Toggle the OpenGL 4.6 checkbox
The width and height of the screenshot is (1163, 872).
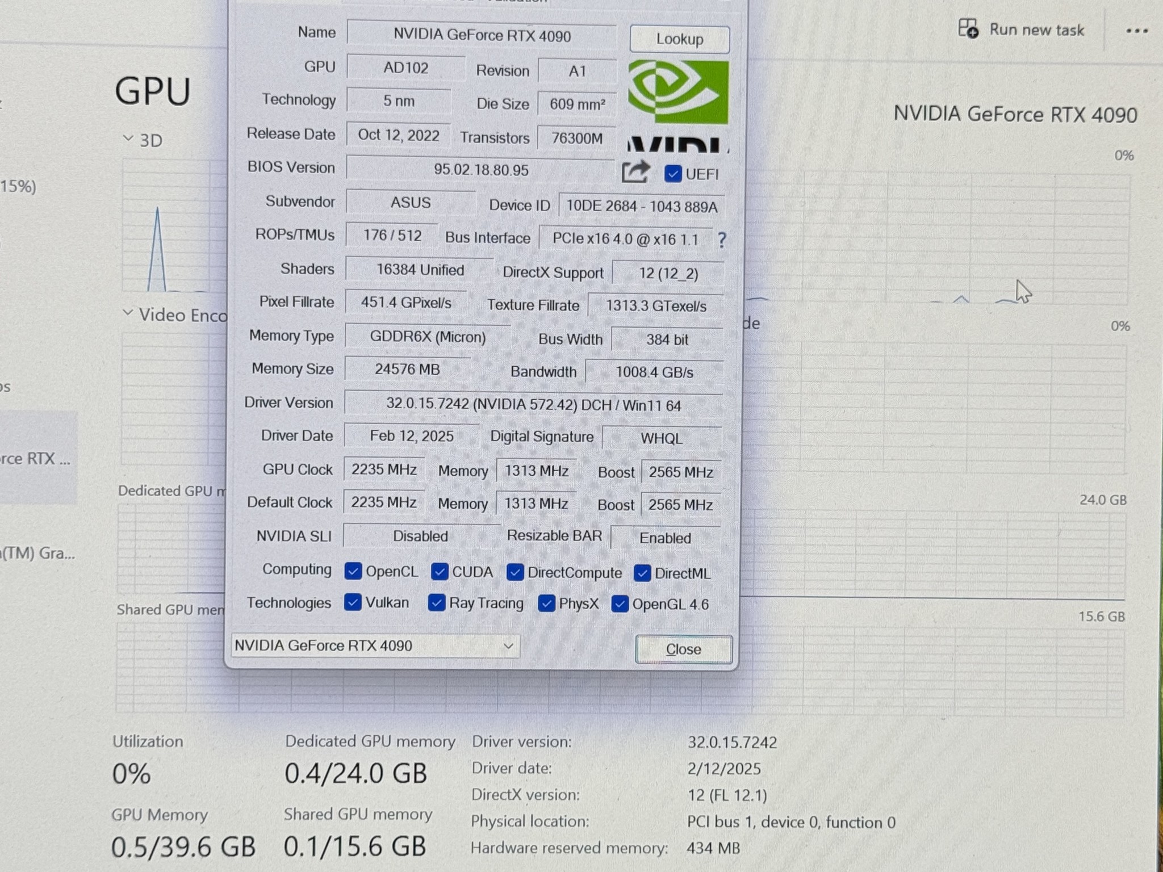click(x=620, y=604)
